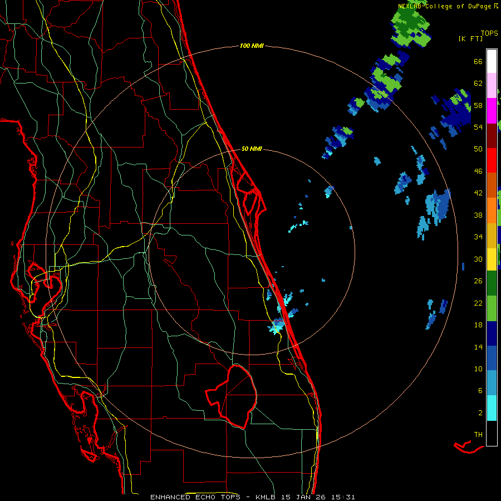Image resolution: width=501 pixels, height=501 pixels.
Task: Click the gold 34 kft legend swatch
Action: click(492, 235)
